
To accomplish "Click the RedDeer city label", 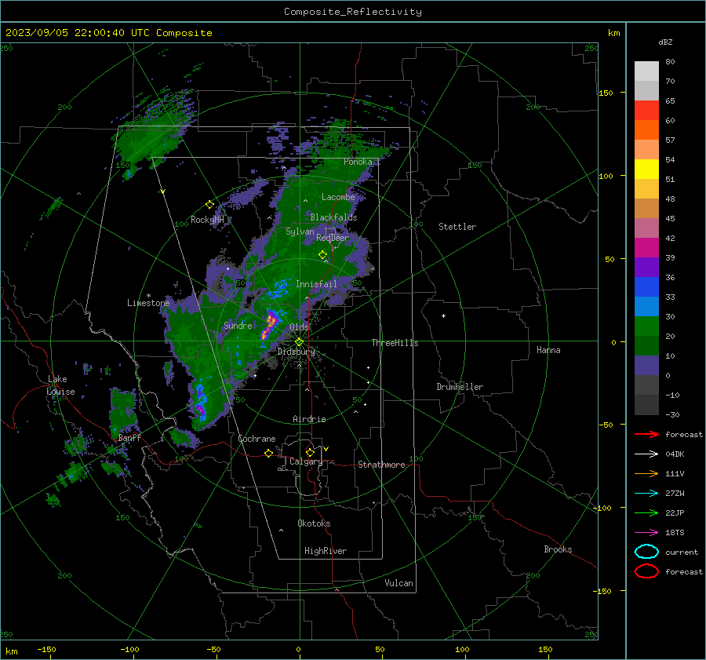I will click(x=333, y=238).
